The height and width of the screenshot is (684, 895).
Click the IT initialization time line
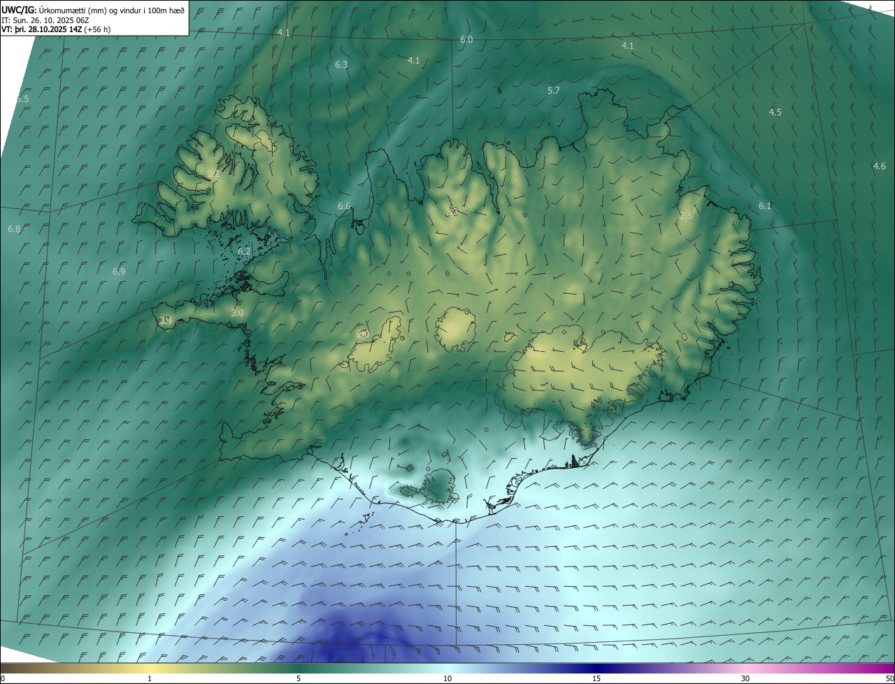(46, 20)
